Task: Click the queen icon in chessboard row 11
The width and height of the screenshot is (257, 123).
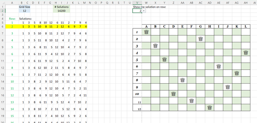Action: (x=191, y=101)
